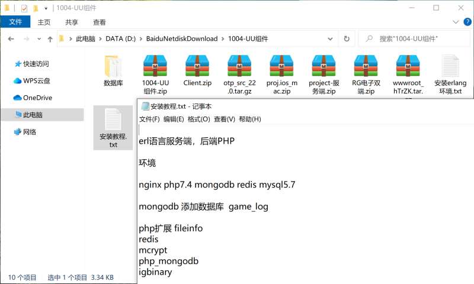Switch to the 共享 ribbon tab

(72, 22)
